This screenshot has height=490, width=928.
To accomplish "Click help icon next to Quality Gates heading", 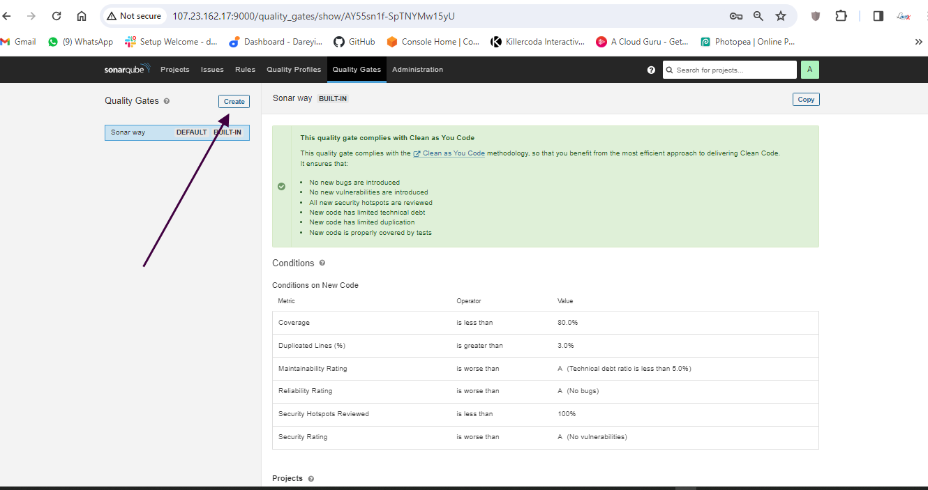I will (167, 101).
